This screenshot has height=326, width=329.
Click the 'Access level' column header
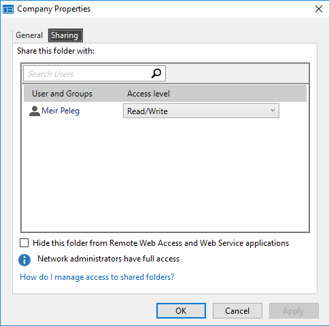(148, 94)
